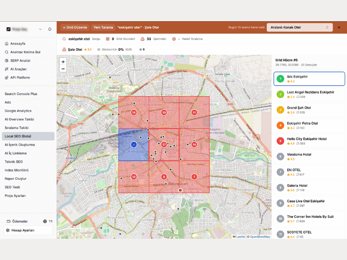This screenshot has width=347, height=260.
Task: Click the Şale Otel business name
Action: pyautogui.click(x=75, y=49)
